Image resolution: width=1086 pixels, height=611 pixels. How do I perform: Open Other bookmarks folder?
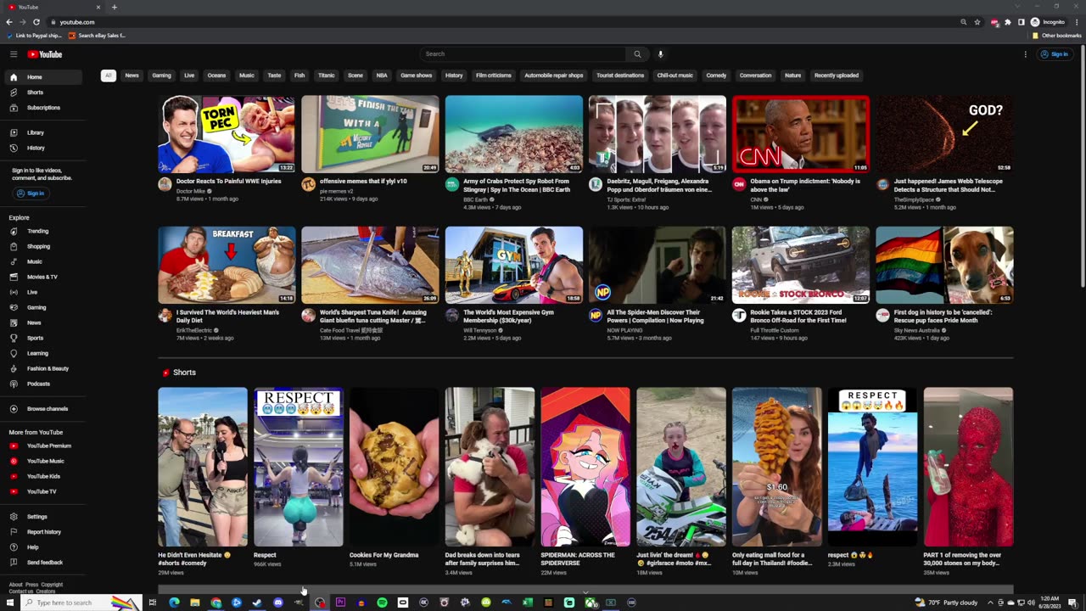tap(1056, 36)
